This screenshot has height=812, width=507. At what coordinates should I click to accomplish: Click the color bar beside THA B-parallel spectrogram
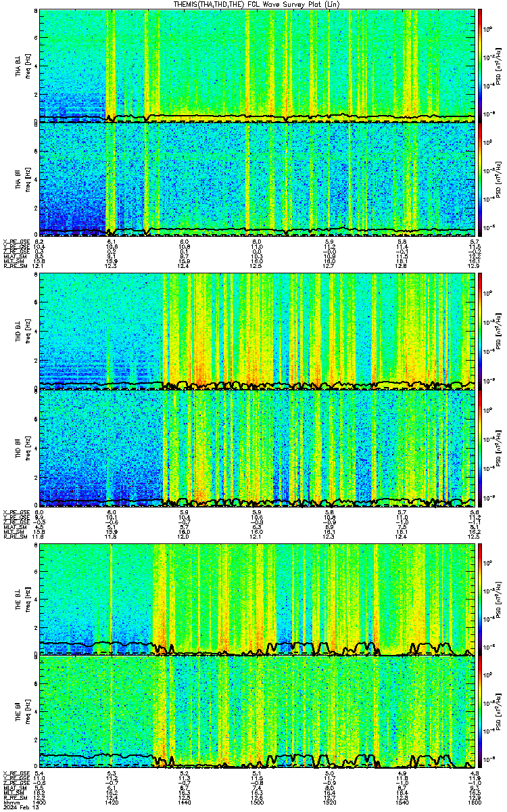click(x=480, y=179)
